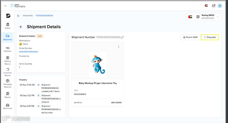This screenshot has width=228, height=123.
Task: Click item price AED 30.1000
Action: (117, 103)
